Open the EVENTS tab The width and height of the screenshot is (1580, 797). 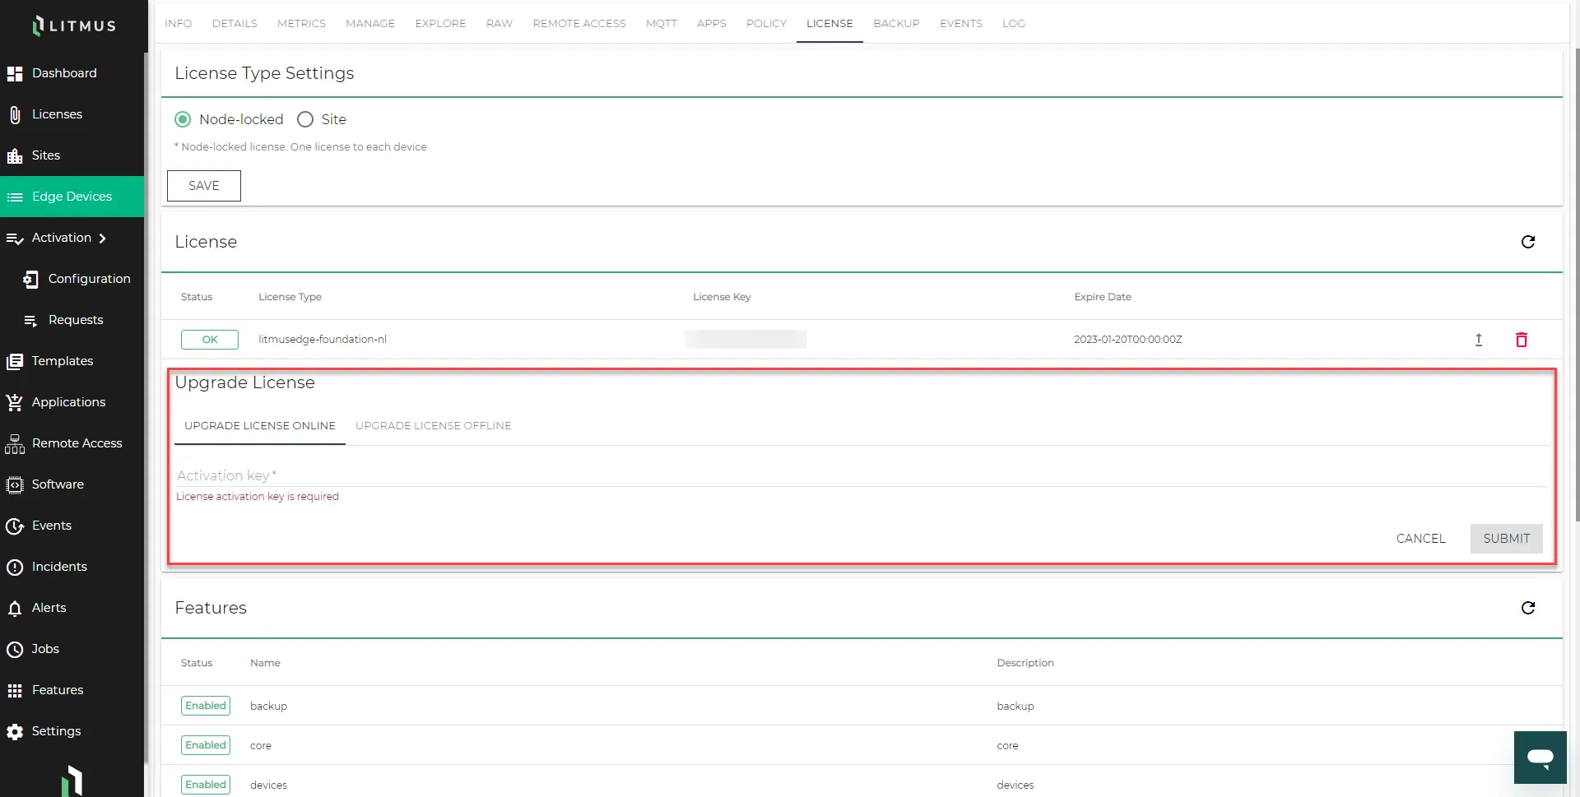point(961,23)
